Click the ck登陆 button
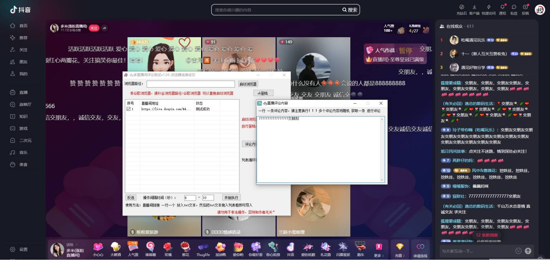This screenshot has width=550, height=268. 263,93
